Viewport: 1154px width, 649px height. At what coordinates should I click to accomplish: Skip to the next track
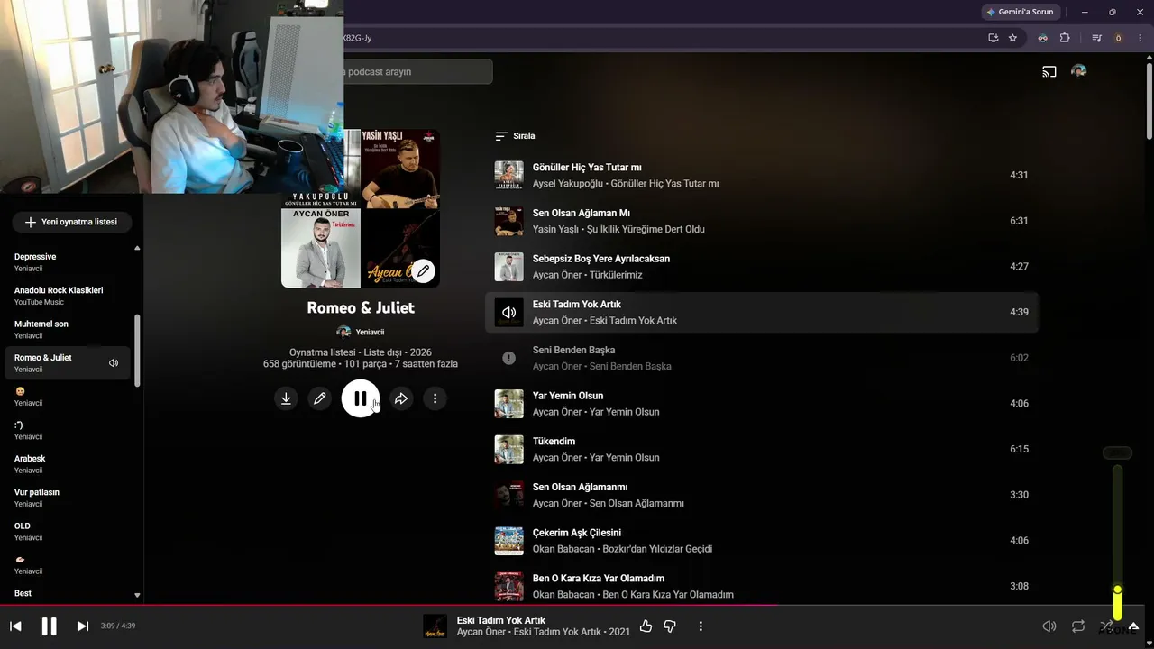click(83, 626)
